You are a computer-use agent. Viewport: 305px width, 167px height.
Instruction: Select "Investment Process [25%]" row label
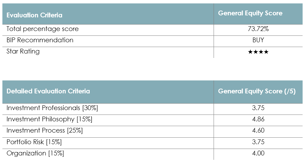45,131
